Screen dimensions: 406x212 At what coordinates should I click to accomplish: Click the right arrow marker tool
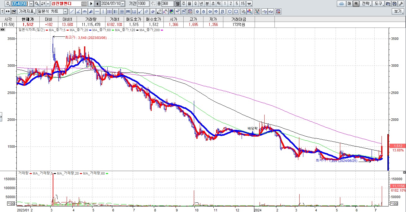[216, 11]
